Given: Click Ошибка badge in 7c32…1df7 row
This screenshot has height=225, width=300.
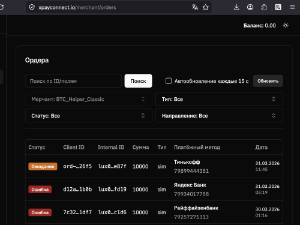Looking at the screenshot, I should coord(40,212).
